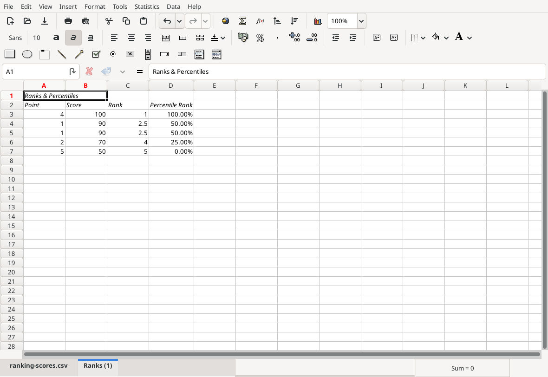The height and width of the screenshot is (377, 548).
Task: Expand the zoom level dropdown
Action: pos(361,21)
